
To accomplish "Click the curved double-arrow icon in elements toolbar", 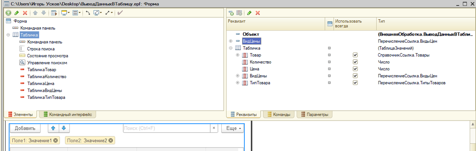I will tap(88, 13).
